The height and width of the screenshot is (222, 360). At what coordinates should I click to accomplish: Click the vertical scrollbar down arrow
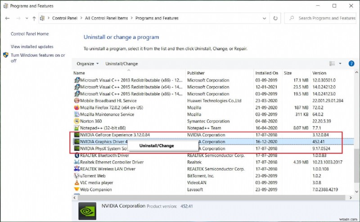[x=356, y=192]
